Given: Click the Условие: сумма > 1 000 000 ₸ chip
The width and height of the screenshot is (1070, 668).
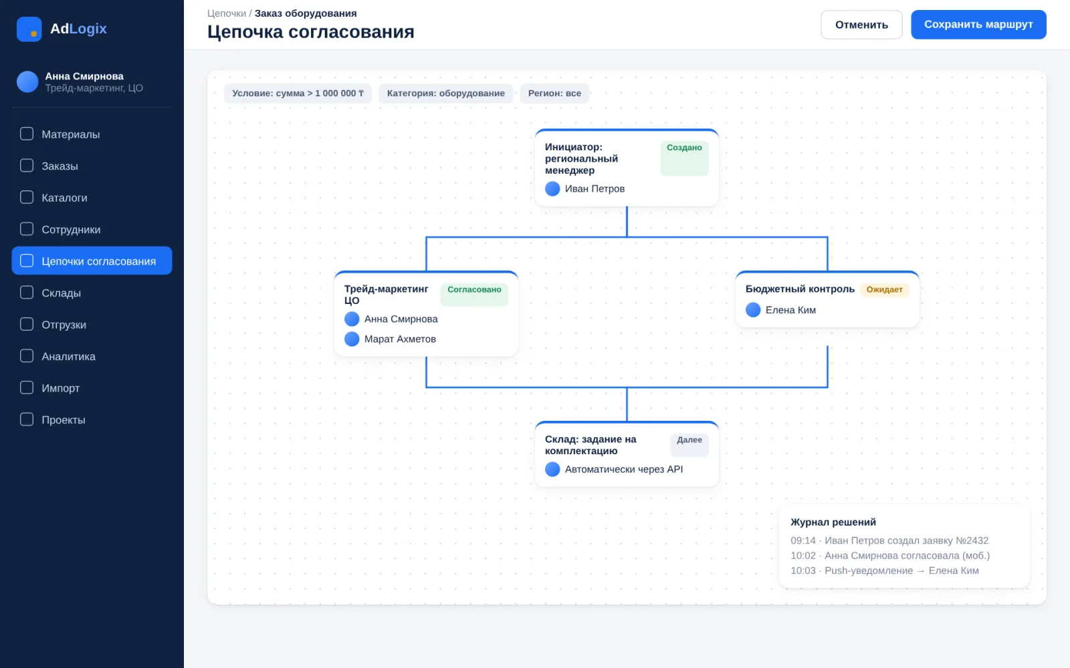Looking at the screenshot, I should (298, 94).
